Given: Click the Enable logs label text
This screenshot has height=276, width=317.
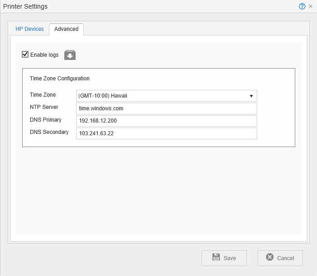Looking at the screenshot, I should click(x=44, y=55).
